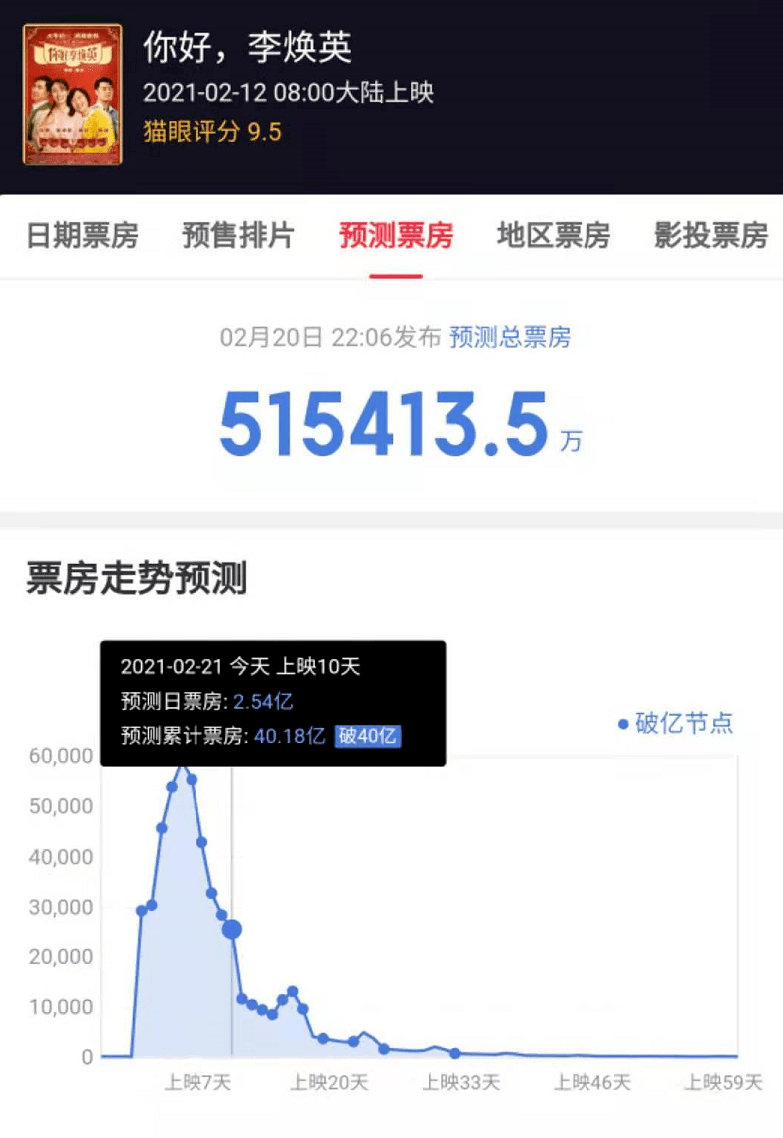Tap the 票房走势预测 section heading
783x1138 pixels.
pyautogui.click(x=138, y=577)
